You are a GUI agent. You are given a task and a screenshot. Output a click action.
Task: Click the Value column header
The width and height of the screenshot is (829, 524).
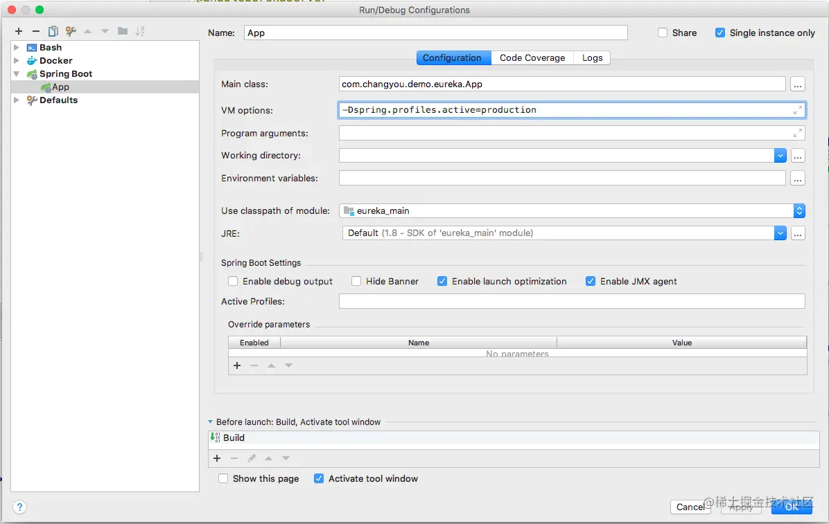[681, 343]
